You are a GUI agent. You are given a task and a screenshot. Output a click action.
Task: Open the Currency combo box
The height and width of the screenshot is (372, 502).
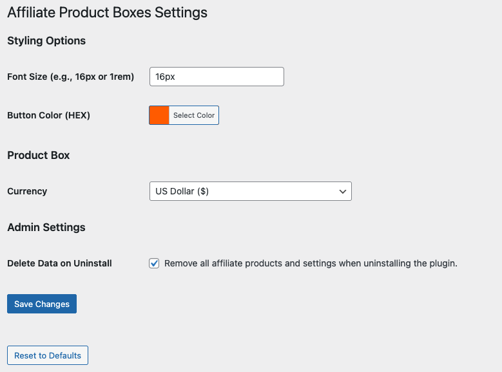(250, 191)
